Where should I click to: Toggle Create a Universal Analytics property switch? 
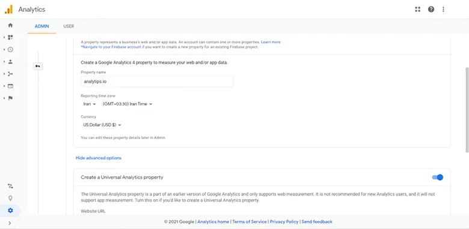click(x=437, y=177)
